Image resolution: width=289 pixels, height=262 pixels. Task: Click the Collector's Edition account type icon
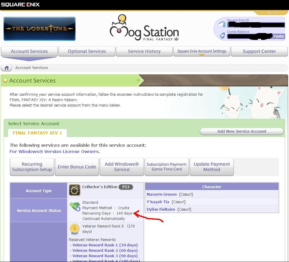(75, 190)
